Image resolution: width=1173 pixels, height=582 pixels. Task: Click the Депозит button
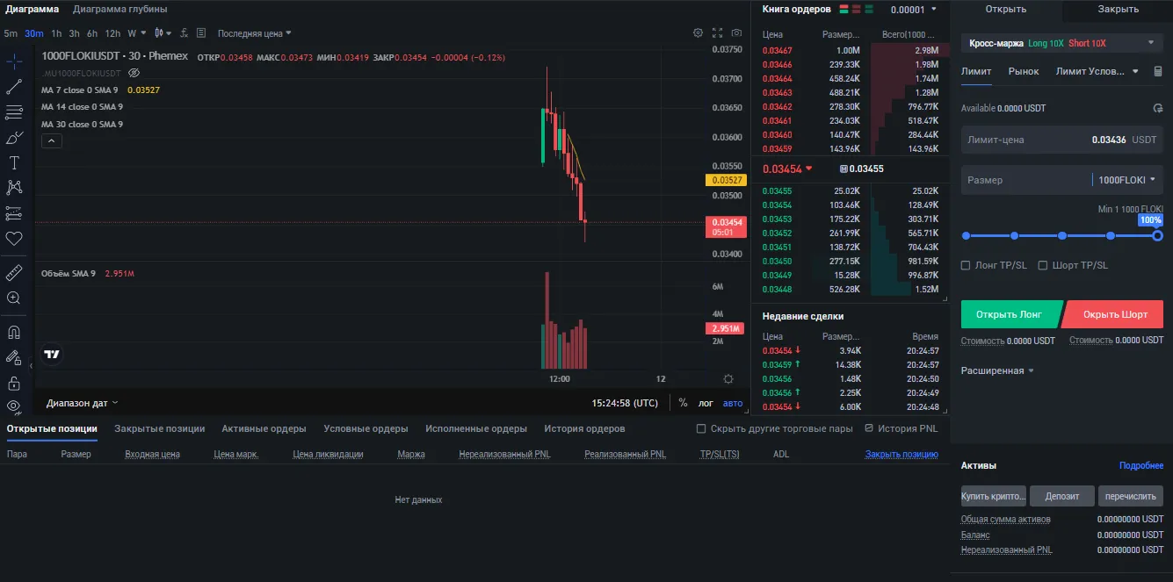[x=1061, y=496]
